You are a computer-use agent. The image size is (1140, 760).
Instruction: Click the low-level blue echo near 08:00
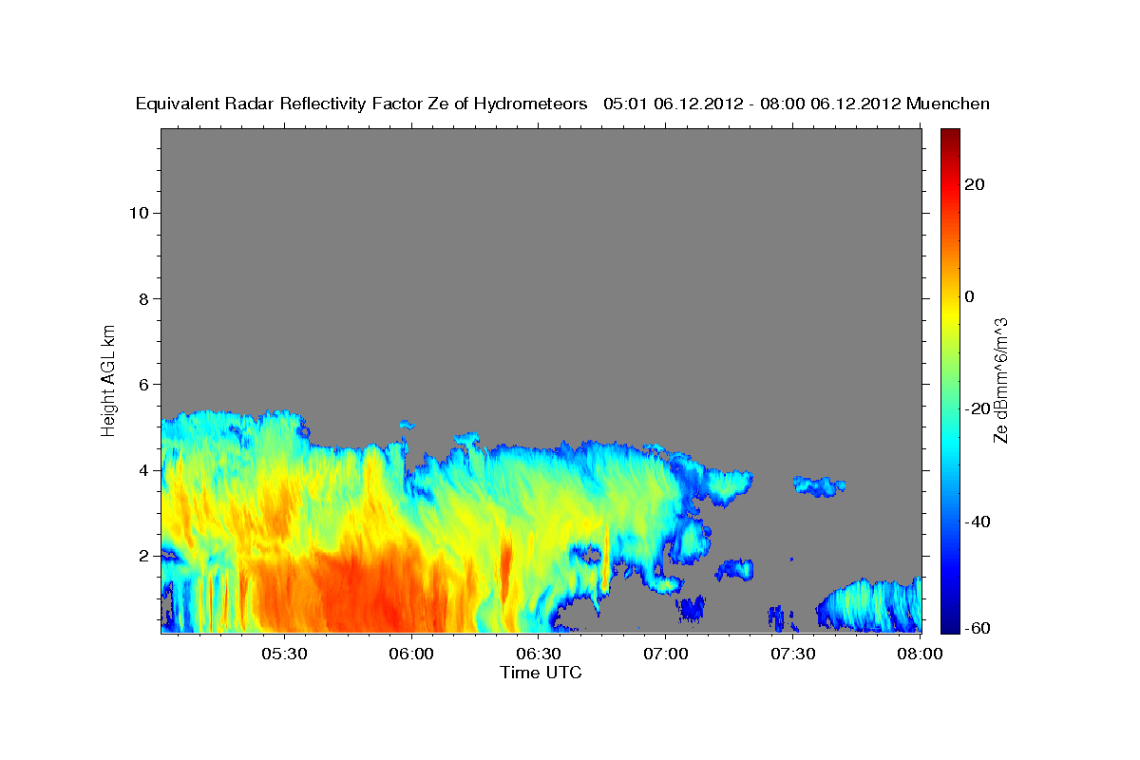[869, 606]
